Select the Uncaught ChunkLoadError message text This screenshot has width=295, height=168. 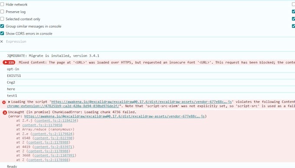pos(72,112)
